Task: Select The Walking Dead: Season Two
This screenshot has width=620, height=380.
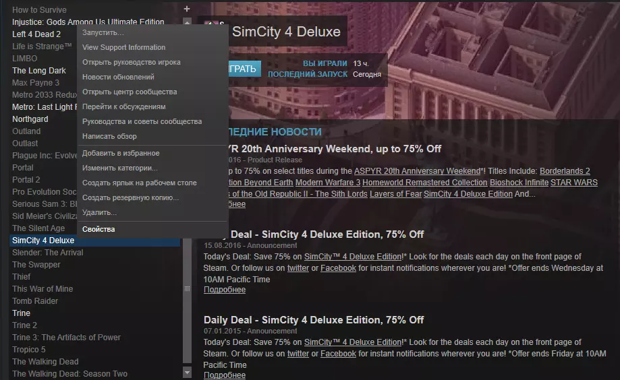Action: [69, 374]
